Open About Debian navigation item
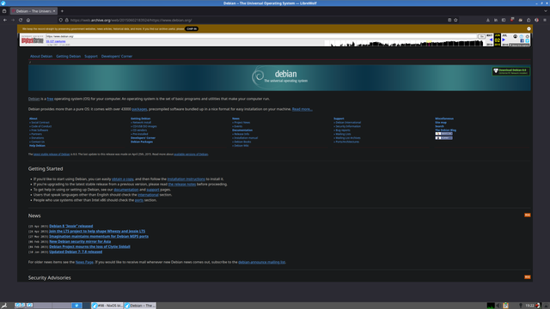This screenshot has height=309, width=550. coord(41,56)
